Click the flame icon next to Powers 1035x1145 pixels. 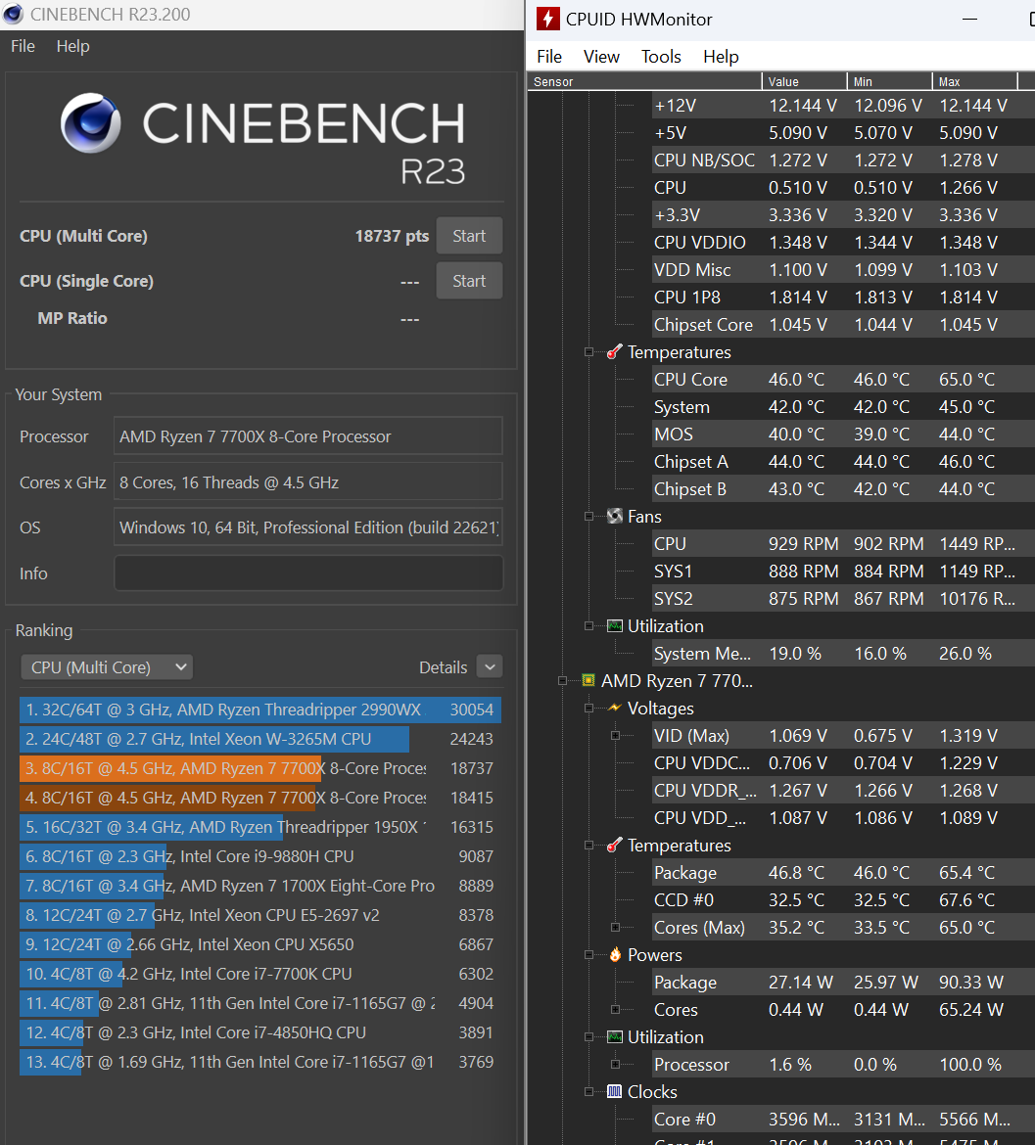[615, 955]
